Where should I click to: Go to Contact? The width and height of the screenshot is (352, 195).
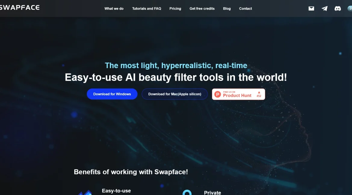245,8
